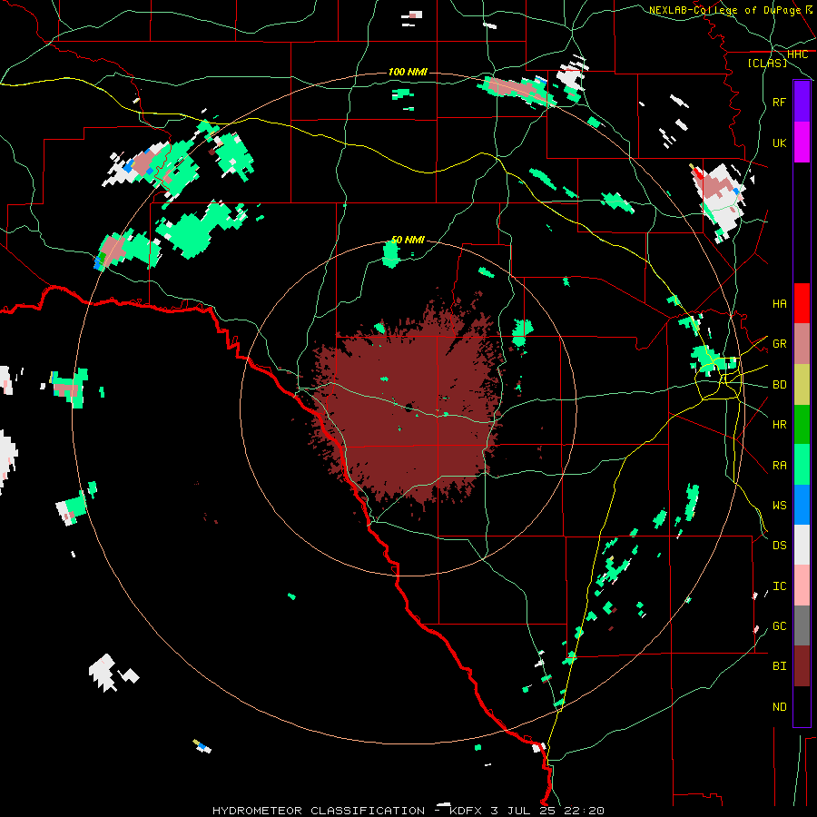Click the UK magenta legend swatch
Screen dimensions: 817x817
pyautogui.click(x=802, y=143)
